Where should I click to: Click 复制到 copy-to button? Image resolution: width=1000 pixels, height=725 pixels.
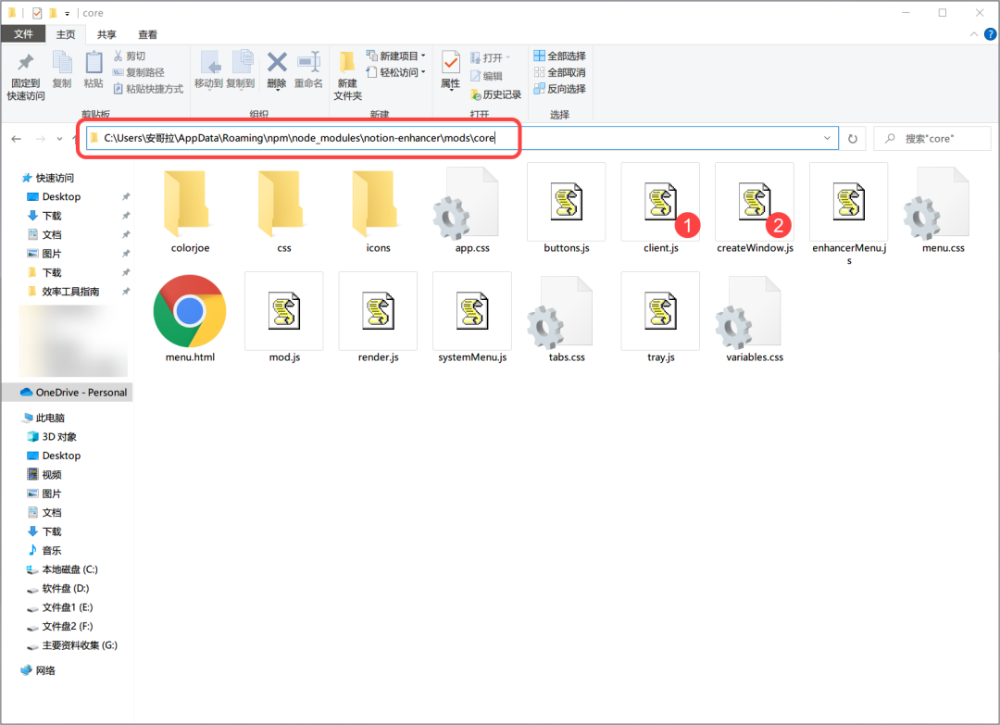(x=241, y=69)
